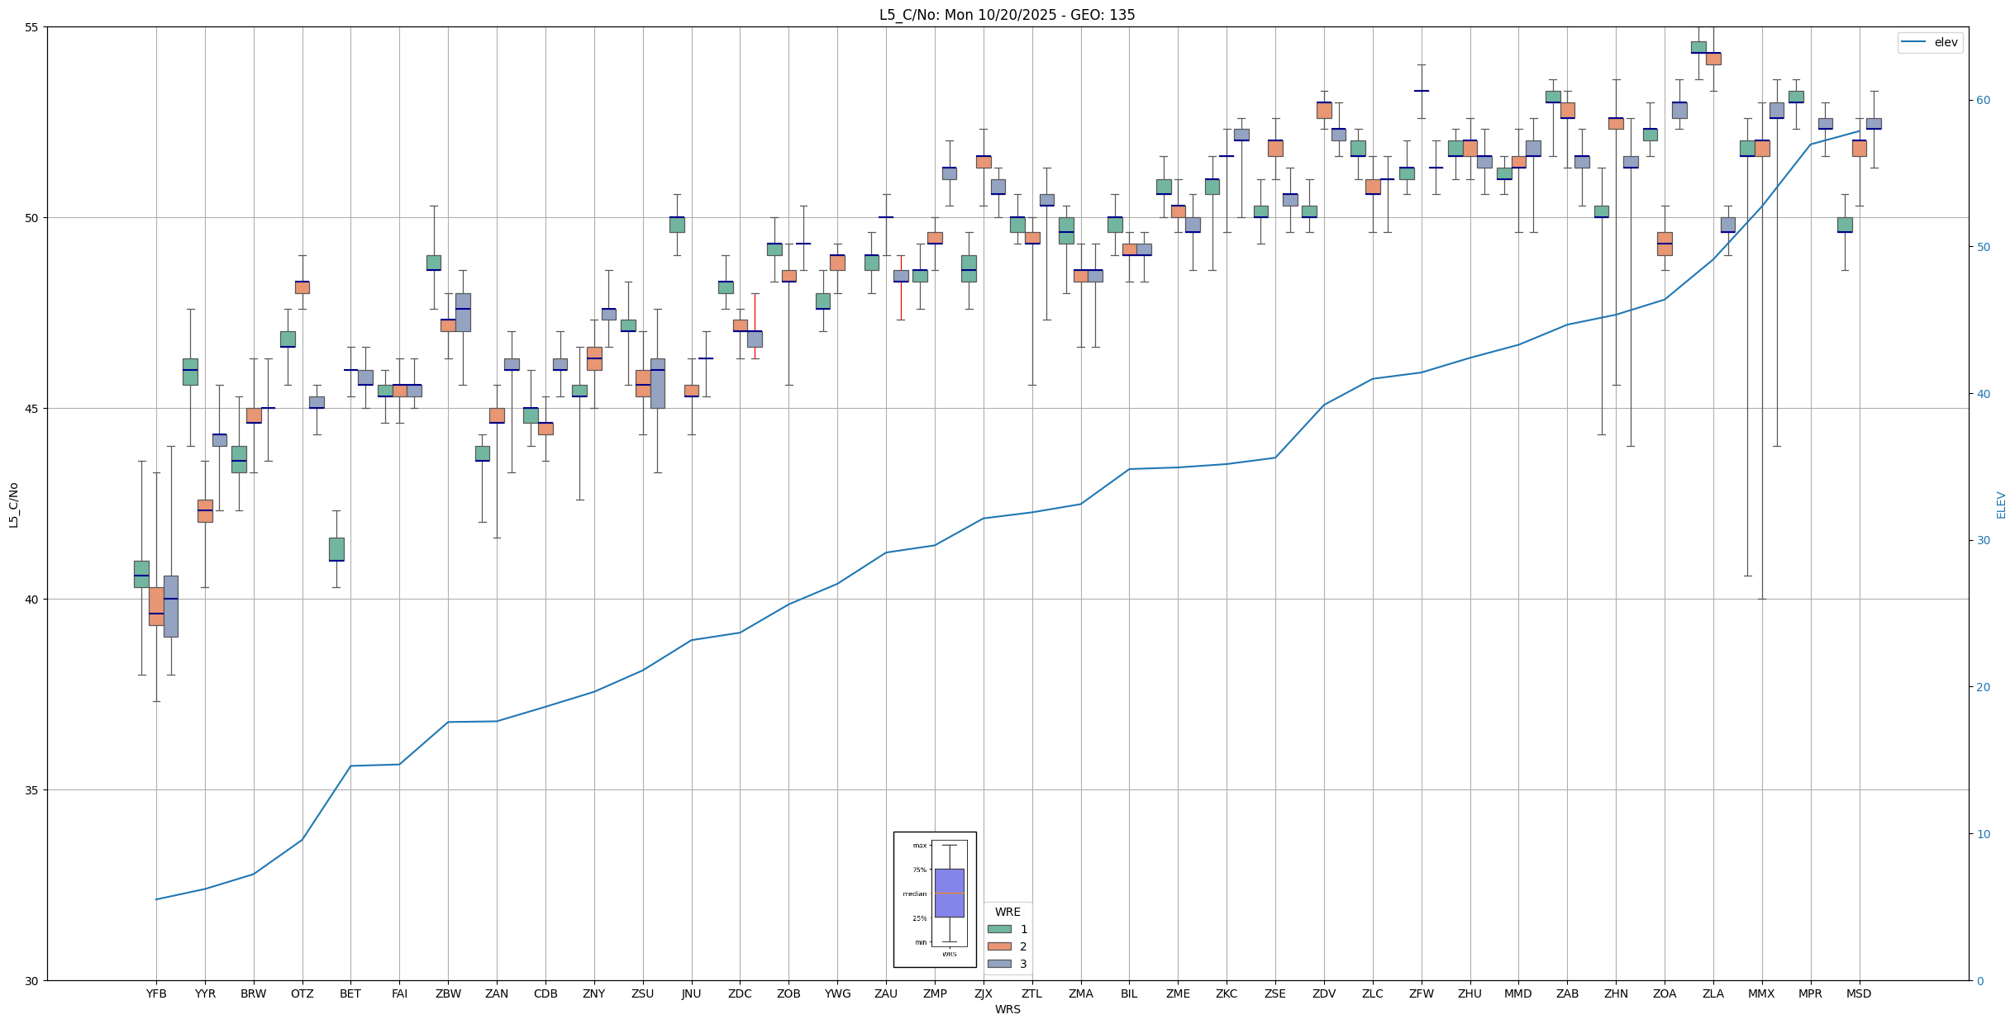This screenshot has width=2015, height=1024.
Task: Click the ZDV station label on x-axis
Action: (x=1324, y=993)
